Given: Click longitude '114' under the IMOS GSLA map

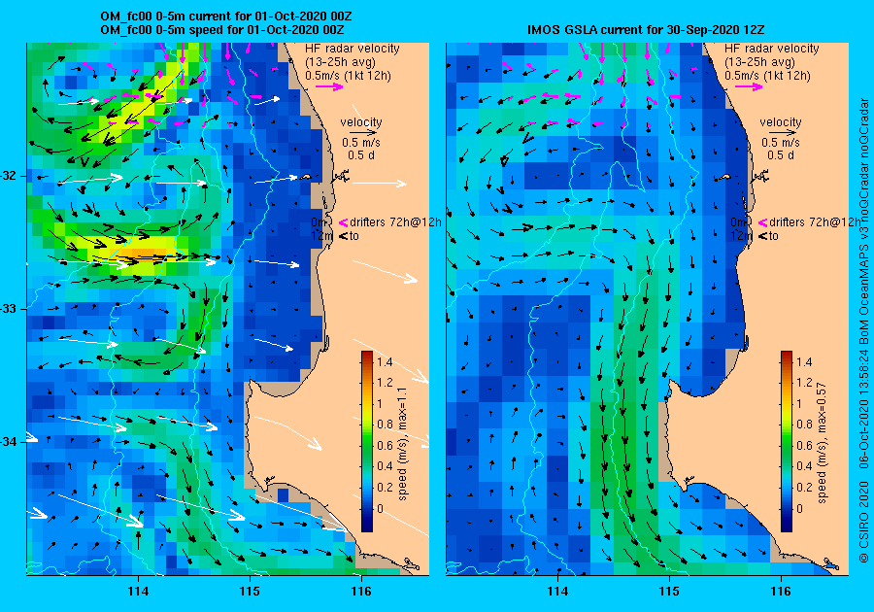Looking at the screenshot, I should pos(557,592).
